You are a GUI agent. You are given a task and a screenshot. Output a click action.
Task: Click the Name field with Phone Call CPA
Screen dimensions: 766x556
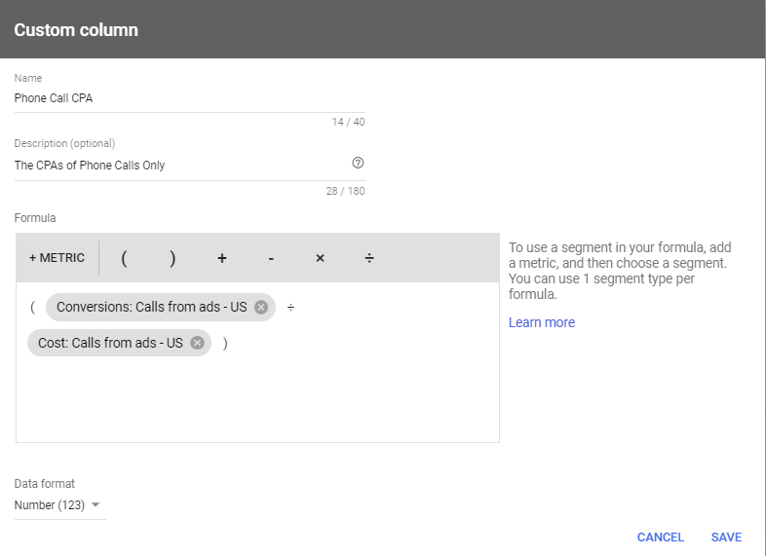(189, 98)
